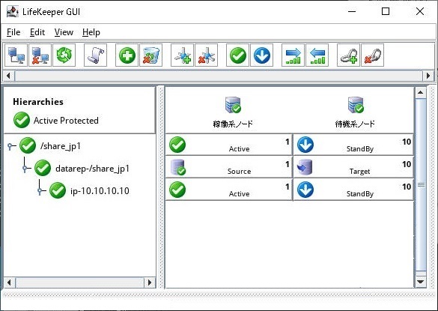Click the green Refresh toolbar icon

(x=64, y=55)
